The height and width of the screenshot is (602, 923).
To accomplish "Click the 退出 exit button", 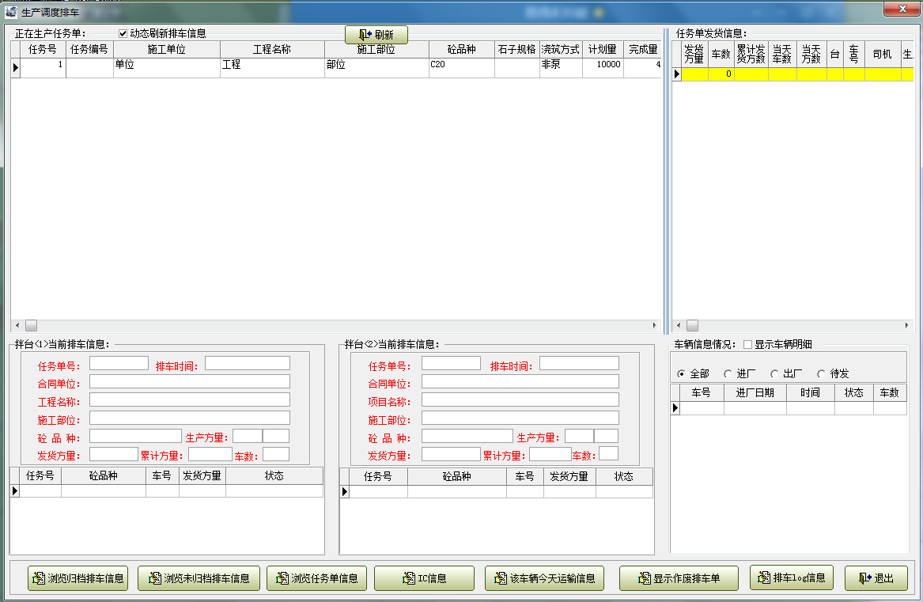I will coord(876,578).
